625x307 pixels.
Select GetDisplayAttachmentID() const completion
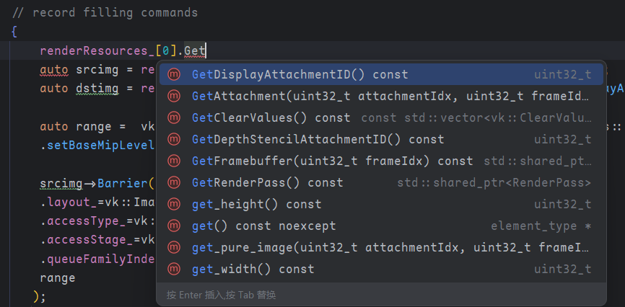pyautogui.click(x=300, y=74)
